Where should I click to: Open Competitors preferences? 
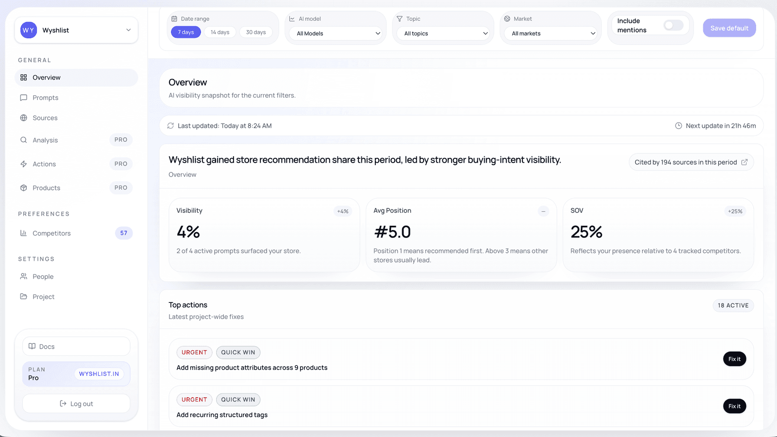tap(76, 233)
